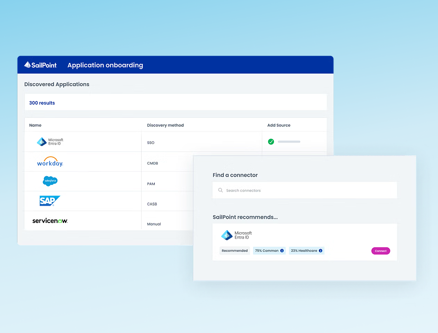Select the SAP application logo
Image resolution: width=438 pixels, height=333 pixels.
(x=50, y=201)
